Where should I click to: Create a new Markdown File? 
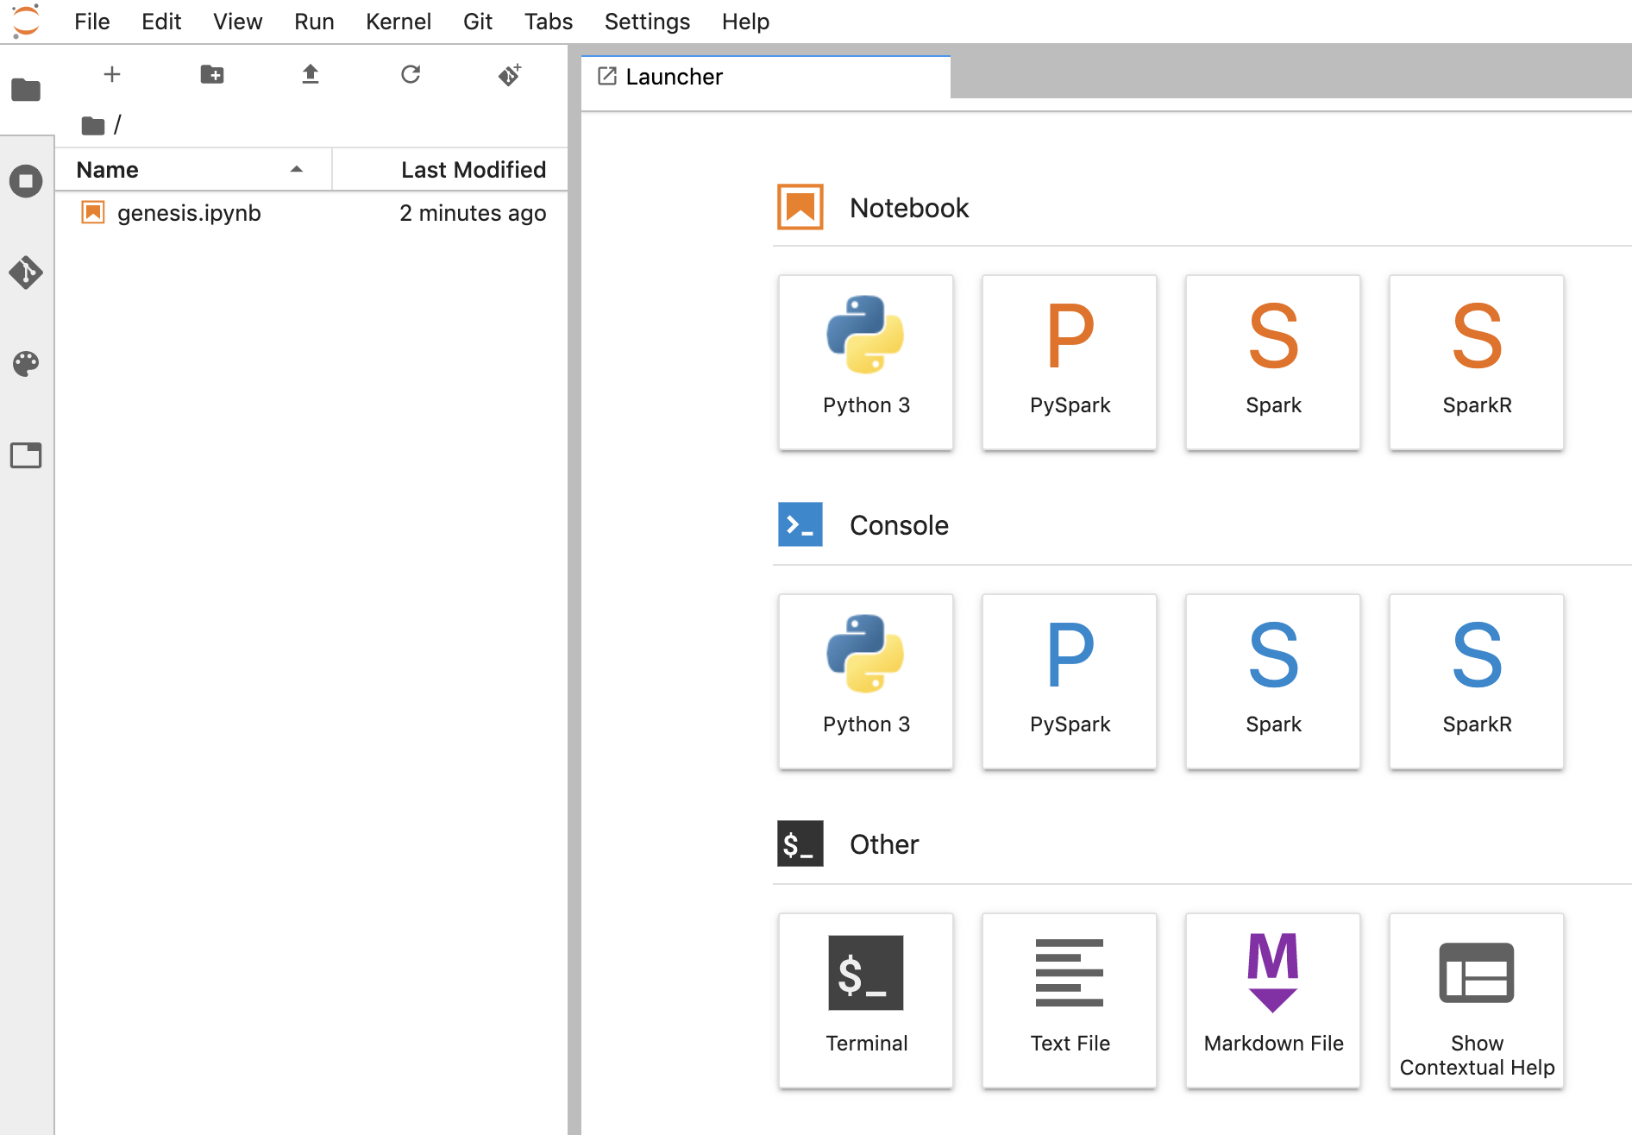pos(1273,1000)
